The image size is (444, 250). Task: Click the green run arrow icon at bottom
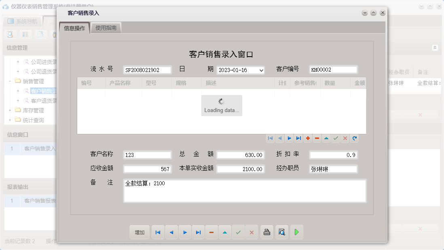(296, 232)
